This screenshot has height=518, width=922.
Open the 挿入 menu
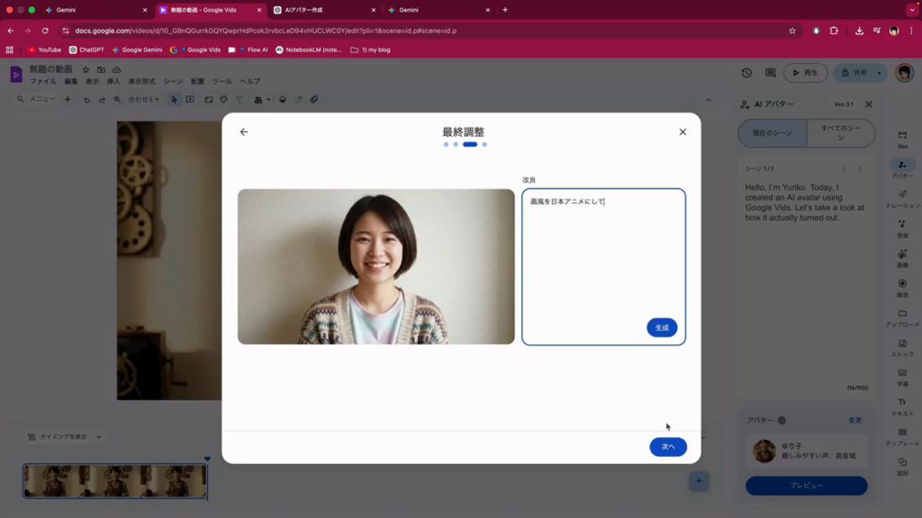click(113, 82)
